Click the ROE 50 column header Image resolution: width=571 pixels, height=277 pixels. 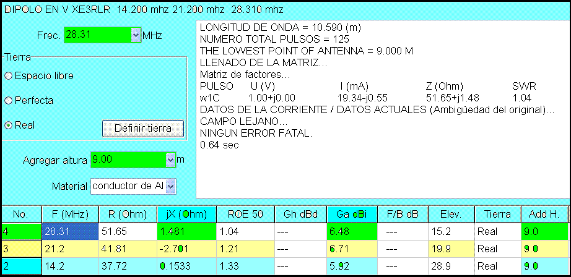245,214
